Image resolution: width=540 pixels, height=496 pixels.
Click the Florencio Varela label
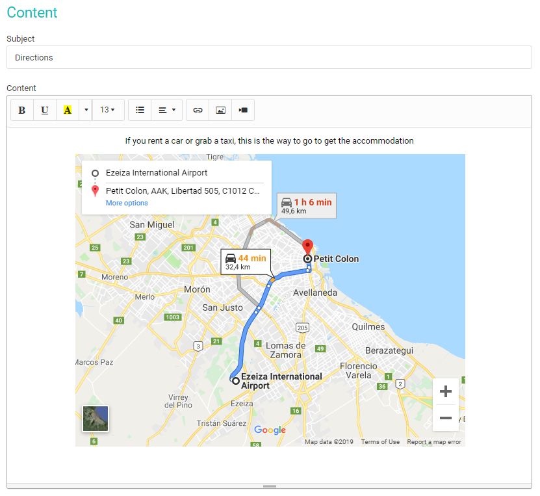coord(359,371)
